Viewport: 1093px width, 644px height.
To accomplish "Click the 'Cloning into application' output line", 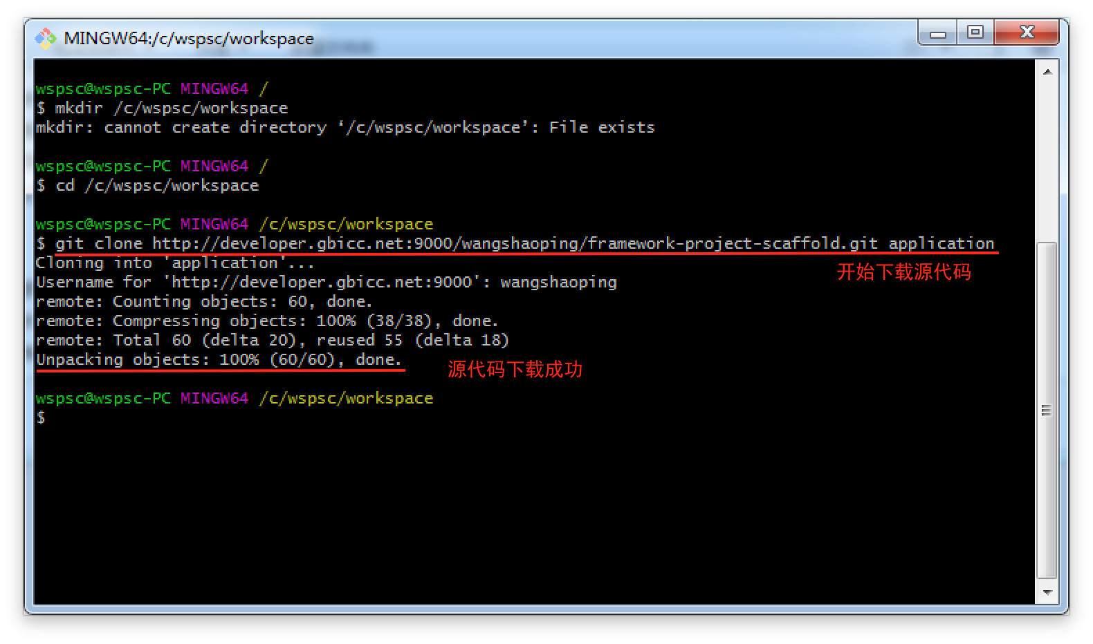I will tap(175, 263).
